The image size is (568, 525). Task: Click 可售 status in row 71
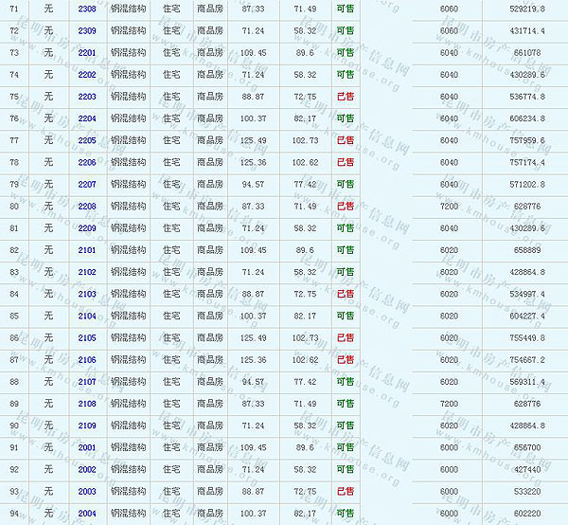[346, 9]
